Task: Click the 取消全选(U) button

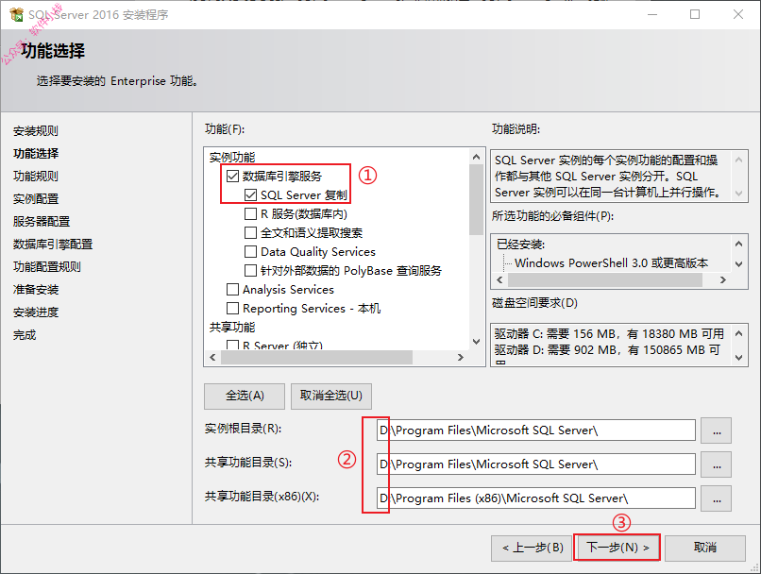Action: (331, 396)
